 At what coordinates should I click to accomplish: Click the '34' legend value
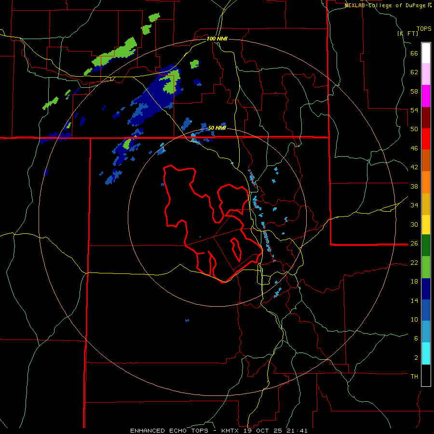(414, 205)
